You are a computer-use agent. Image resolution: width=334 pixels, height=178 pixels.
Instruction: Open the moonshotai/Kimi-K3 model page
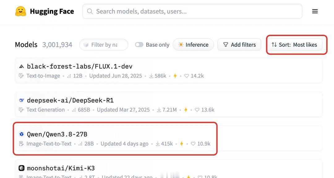pos(61,168)
